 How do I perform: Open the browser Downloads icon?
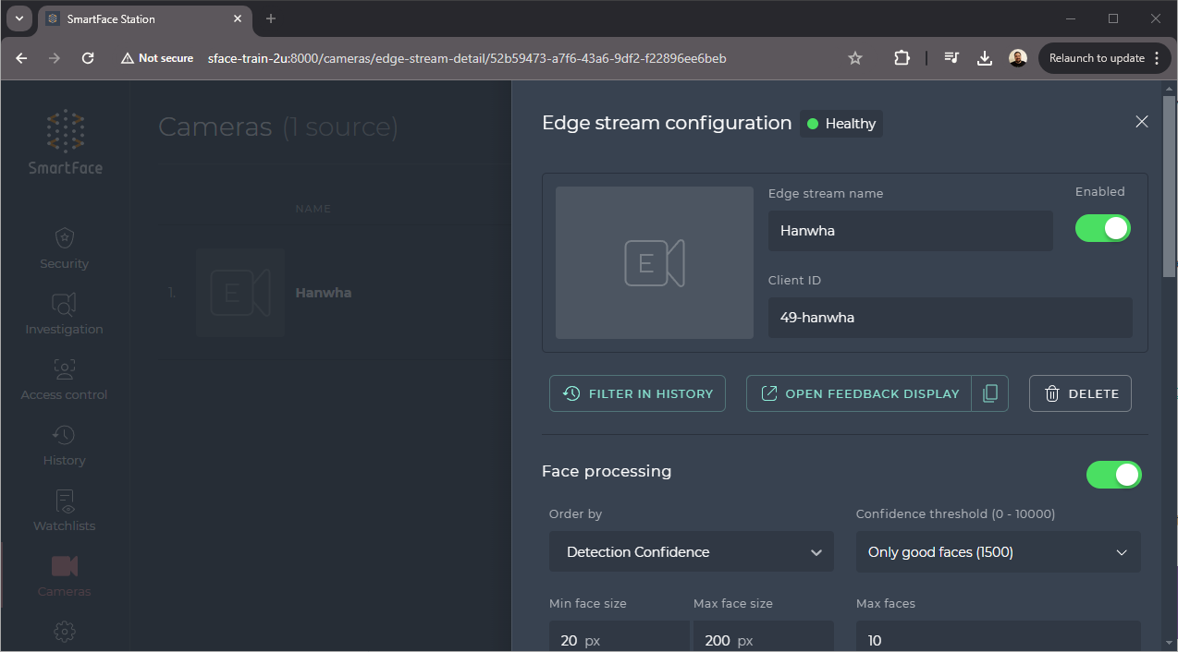pyautogui.click(x=985, y=58)
